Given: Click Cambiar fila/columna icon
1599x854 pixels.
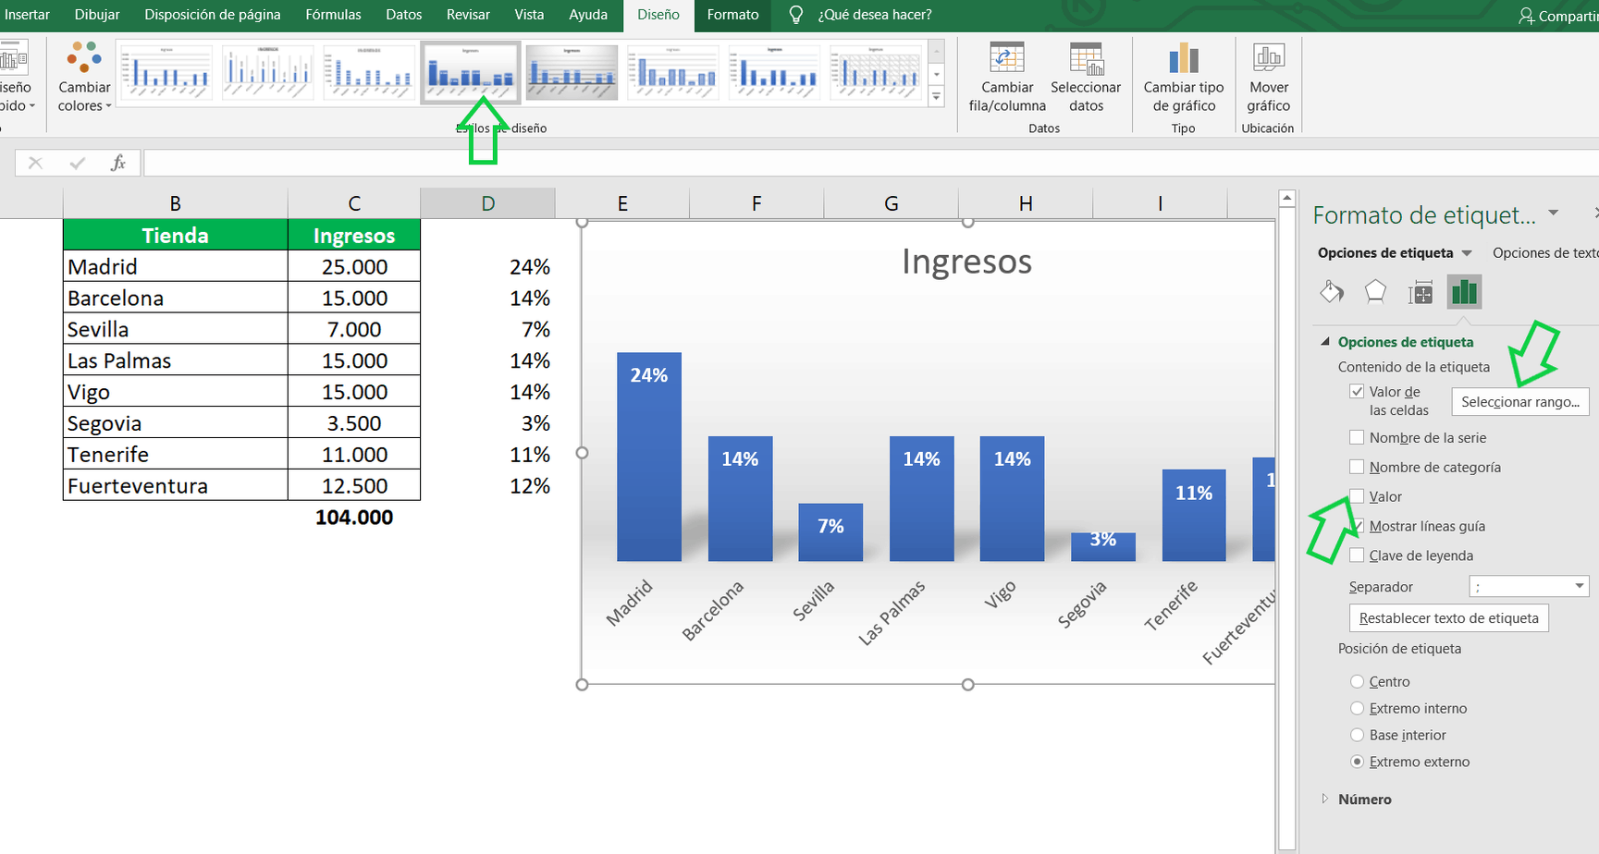Looking at the screenshot, I should click(x=1007, y=57).
